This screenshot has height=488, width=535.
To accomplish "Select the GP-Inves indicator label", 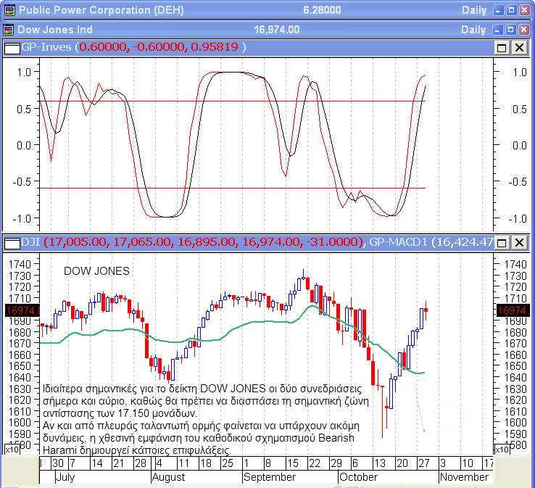I will pyautogui.click(x=48, y=47).
